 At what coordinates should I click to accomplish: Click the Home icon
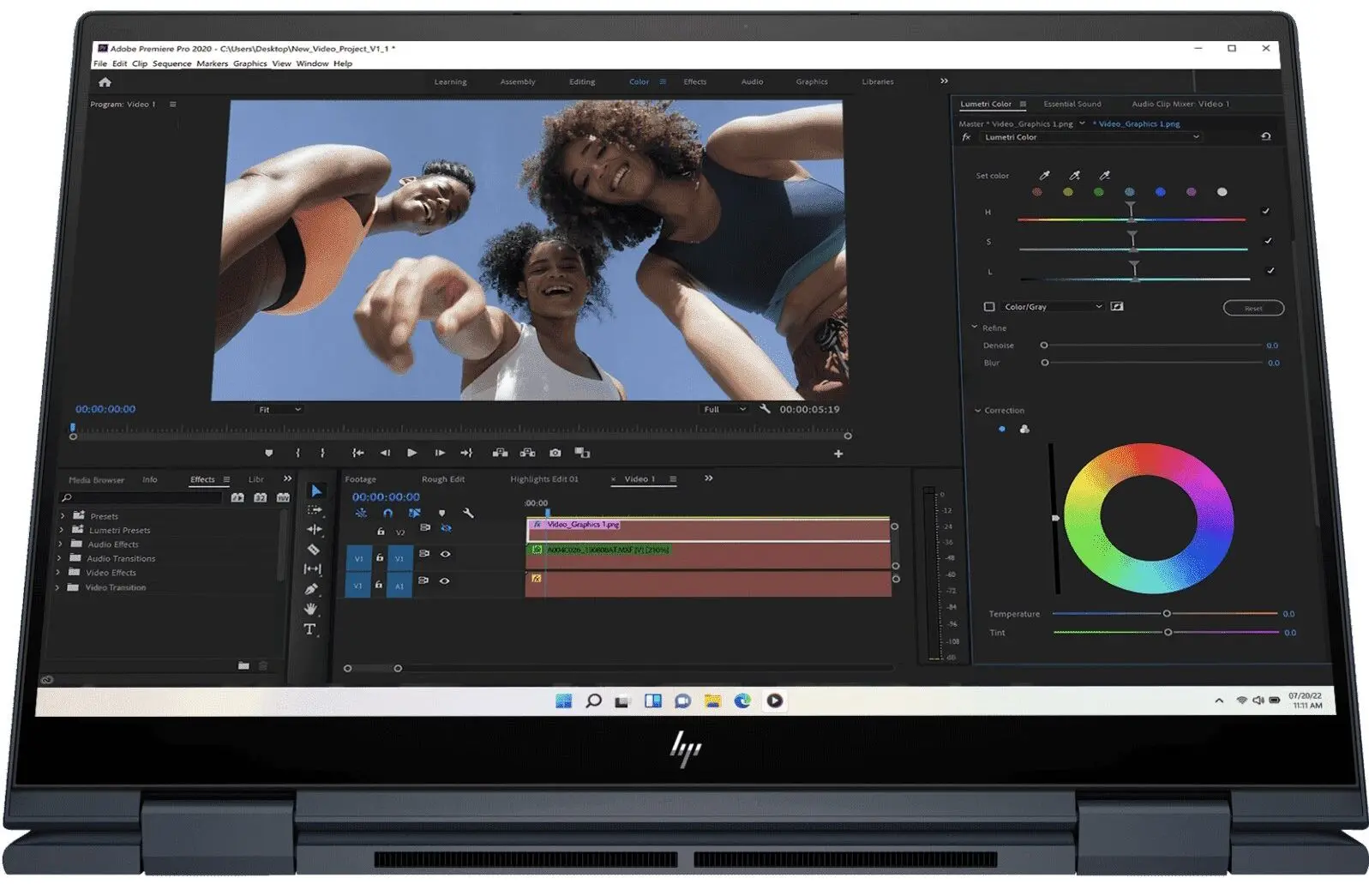pyautogui.click(x=105, y=82)
